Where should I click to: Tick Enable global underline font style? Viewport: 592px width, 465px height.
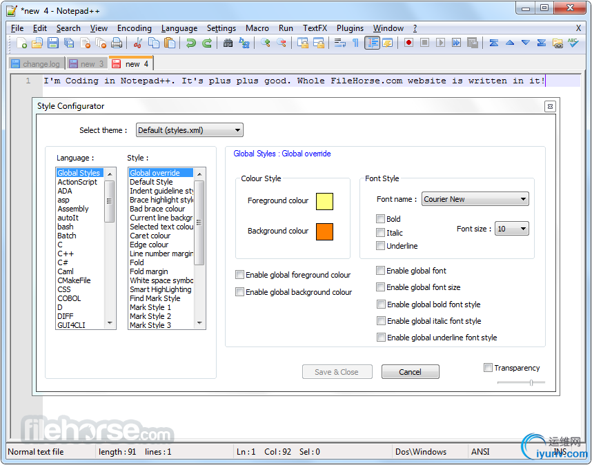tap(381, 338)
